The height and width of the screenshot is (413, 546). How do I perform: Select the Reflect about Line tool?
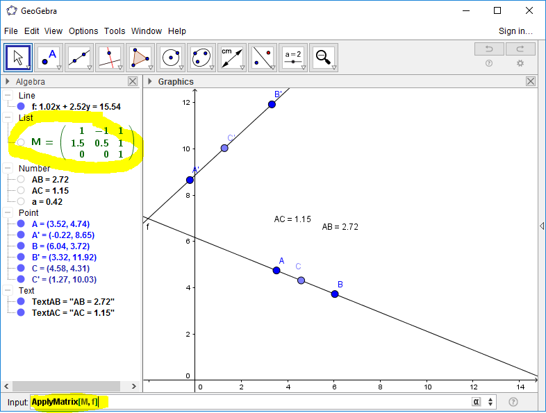point(263,58)
